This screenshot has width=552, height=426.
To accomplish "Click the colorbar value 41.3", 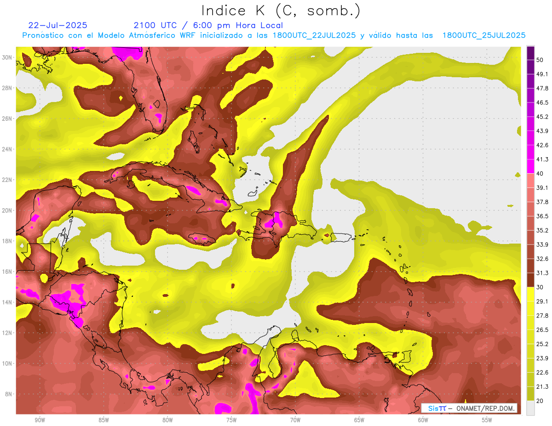I will (x=542, y=159).
